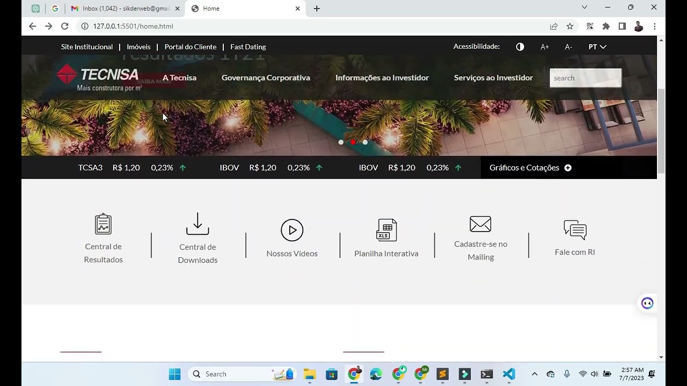Switch to the ChatGPT pinned tab
The image size is (687, 386).
35,9
